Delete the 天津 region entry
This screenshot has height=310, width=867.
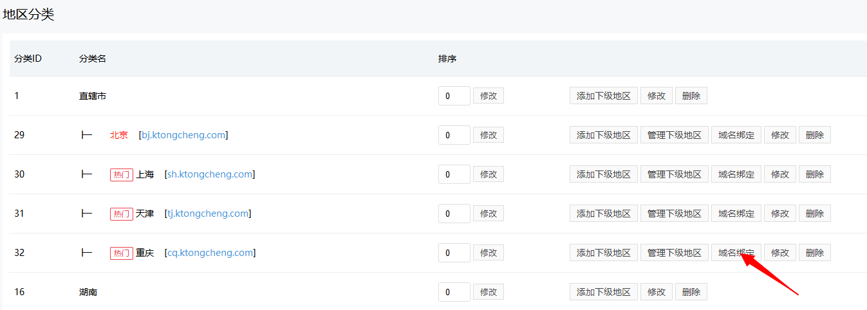point(815,214)
